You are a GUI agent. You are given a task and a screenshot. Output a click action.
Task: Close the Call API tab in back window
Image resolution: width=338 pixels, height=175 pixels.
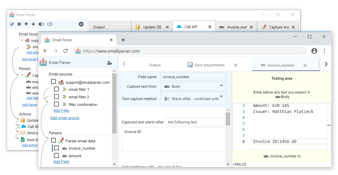point(210,27)
